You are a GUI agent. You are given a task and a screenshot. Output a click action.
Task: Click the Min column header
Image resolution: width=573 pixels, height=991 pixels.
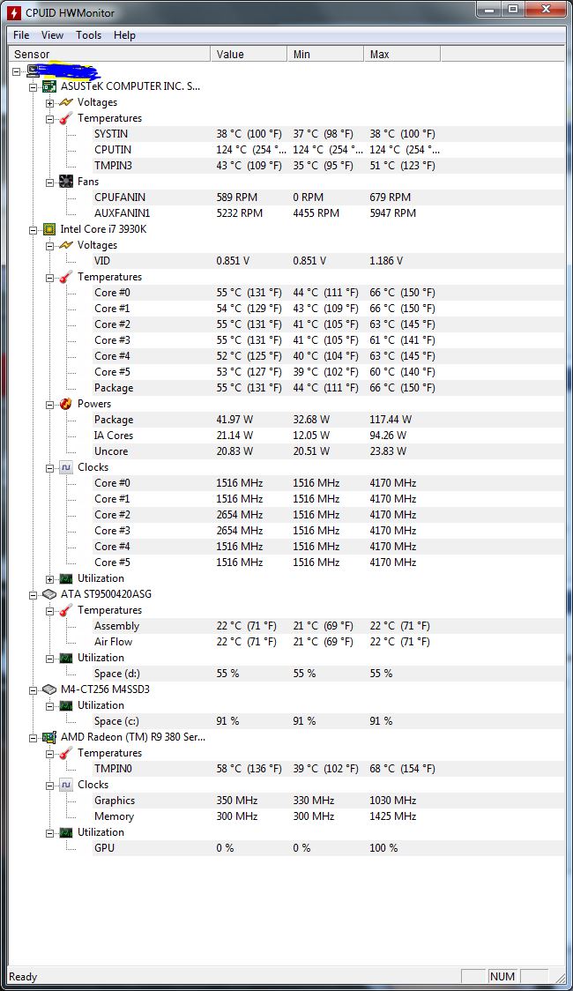325,55
